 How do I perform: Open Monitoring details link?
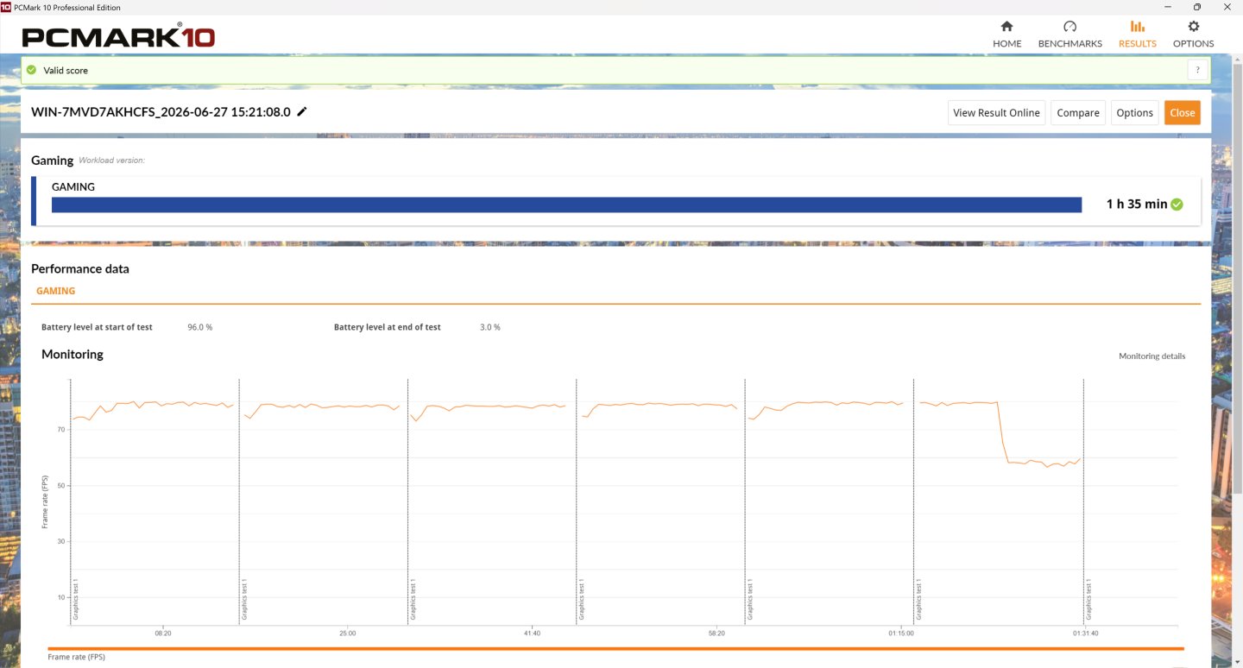[x=1152, y=356]
